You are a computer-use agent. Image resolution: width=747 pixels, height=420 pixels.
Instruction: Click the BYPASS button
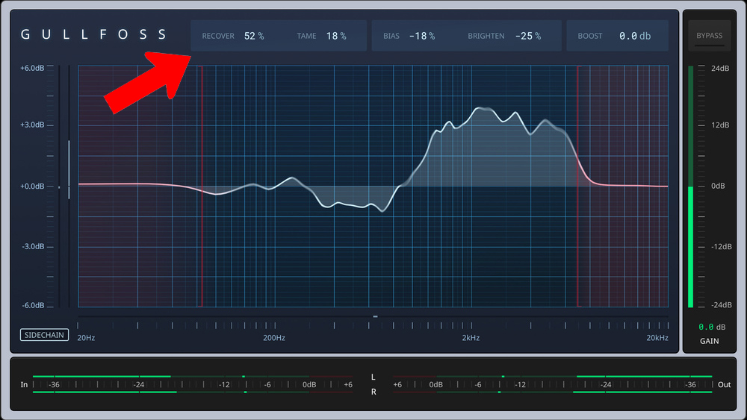(709, 36)
